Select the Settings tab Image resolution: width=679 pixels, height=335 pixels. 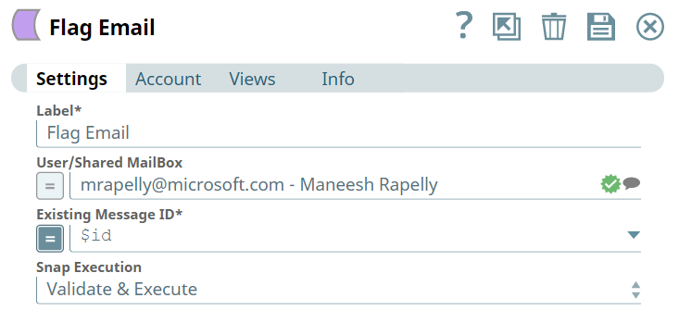72,79
